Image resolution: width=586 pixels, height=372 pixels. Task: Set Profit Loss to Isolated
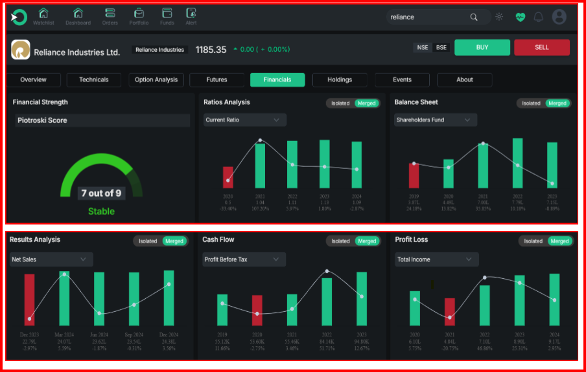coord(533,241)
